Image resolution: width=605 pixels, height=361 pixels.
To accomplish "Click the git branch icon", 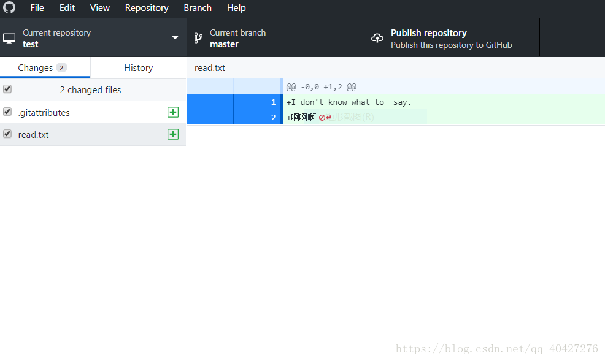I will pyautogui.click(x=198, y=38).
